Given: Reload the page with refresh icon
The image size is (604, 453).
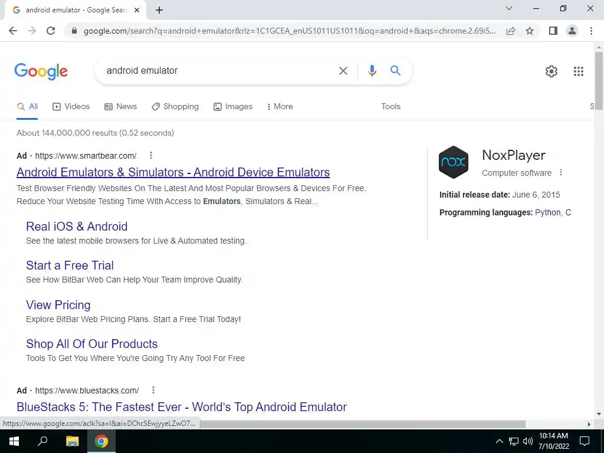Looking at the screenshot, I should (x=51, y=31).
